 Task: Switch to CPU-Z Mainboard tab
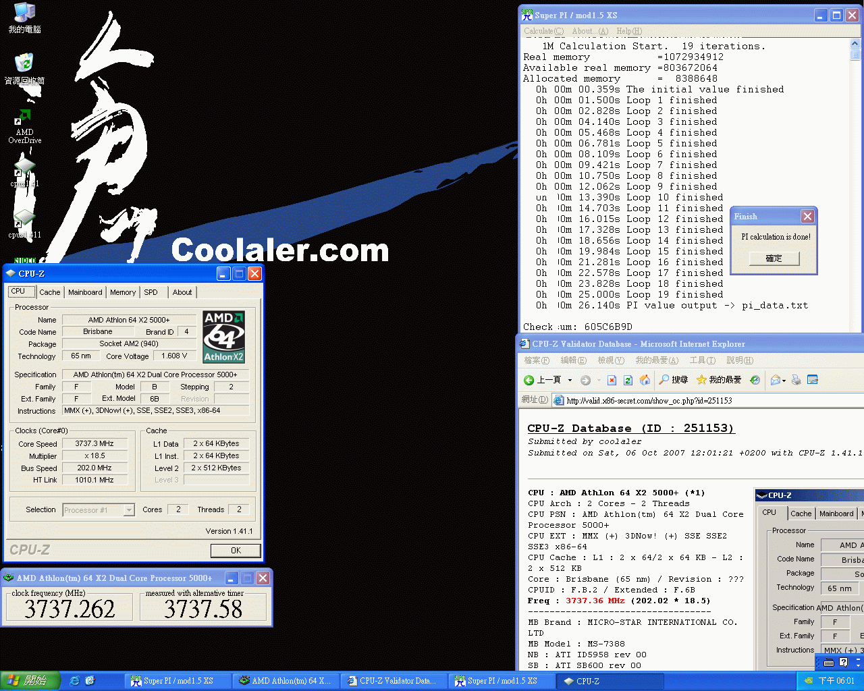click(85, 292)
